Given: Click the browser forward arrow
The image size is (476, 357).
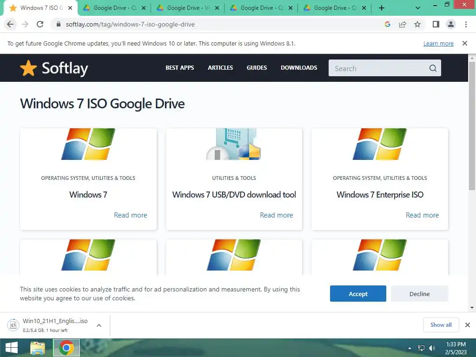Looking at the screenshot, I should point(25,24).
